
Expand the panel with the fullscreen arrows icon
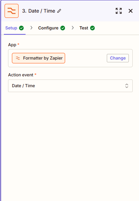[x=119, y=11]
